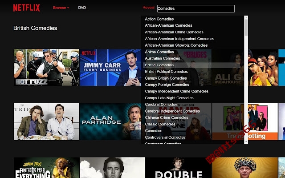Select Cerebral Comedies entry
The width and height of the screenshot is (285, 178).
pos(161,105)
